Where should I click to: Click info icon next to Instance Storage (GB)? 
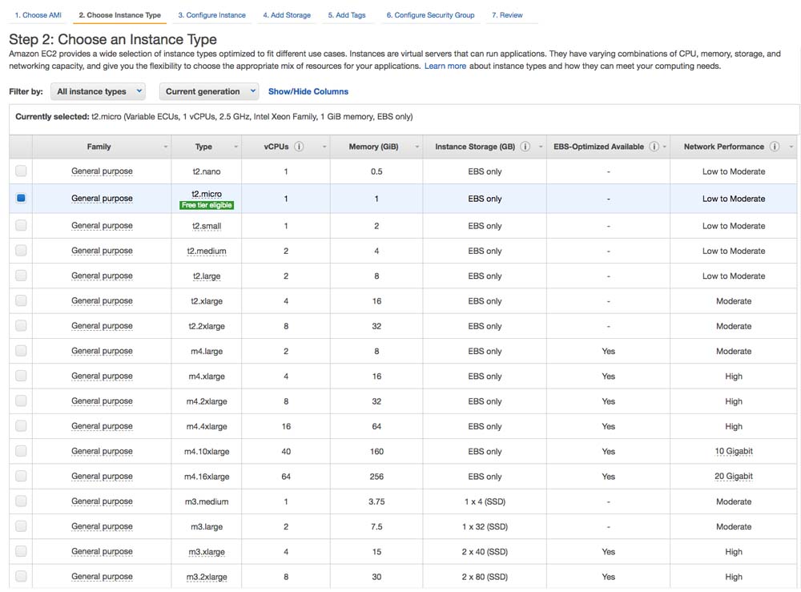(x=525, y=147)
